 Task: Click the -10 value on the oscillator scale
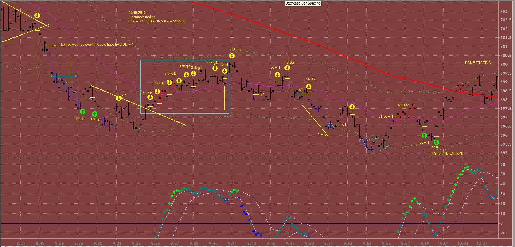(503, 233)
